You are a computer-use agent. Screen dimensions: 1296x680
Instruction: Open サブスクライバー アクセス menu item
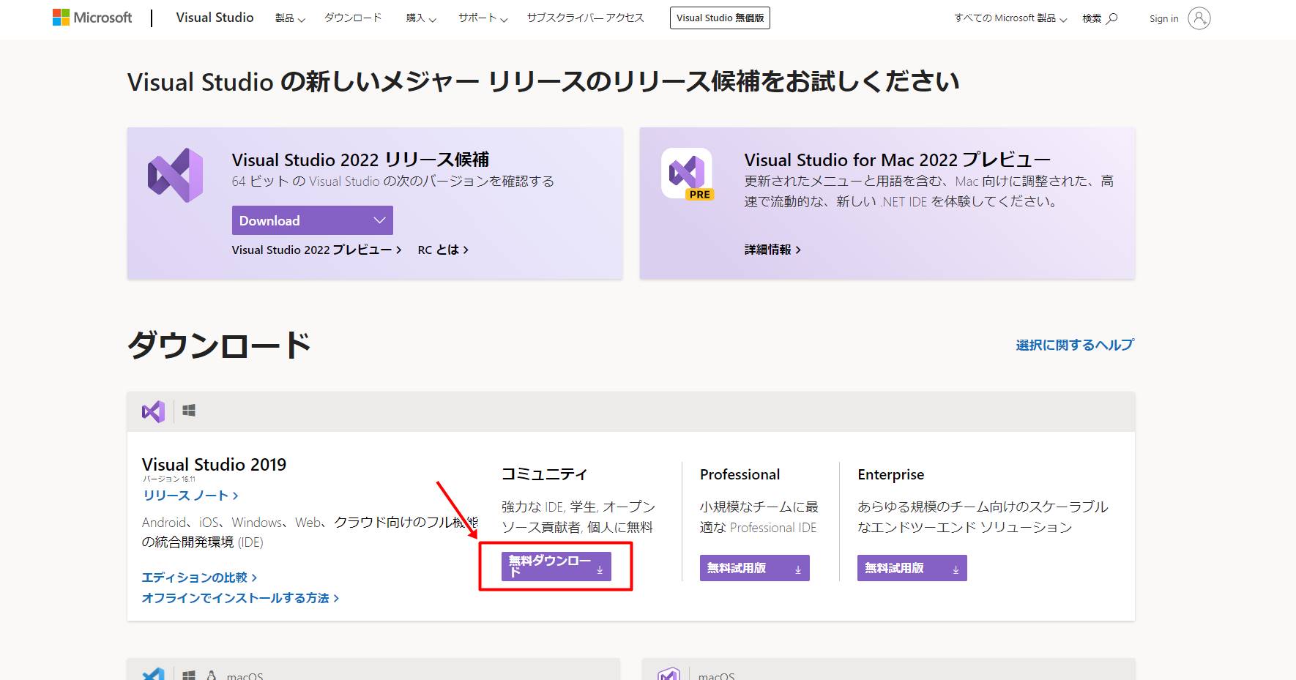tap(586, 18)
